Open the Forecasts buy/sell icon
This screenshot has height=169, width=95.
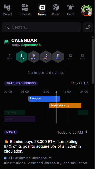pyautogui.click(x=25, y=7)
